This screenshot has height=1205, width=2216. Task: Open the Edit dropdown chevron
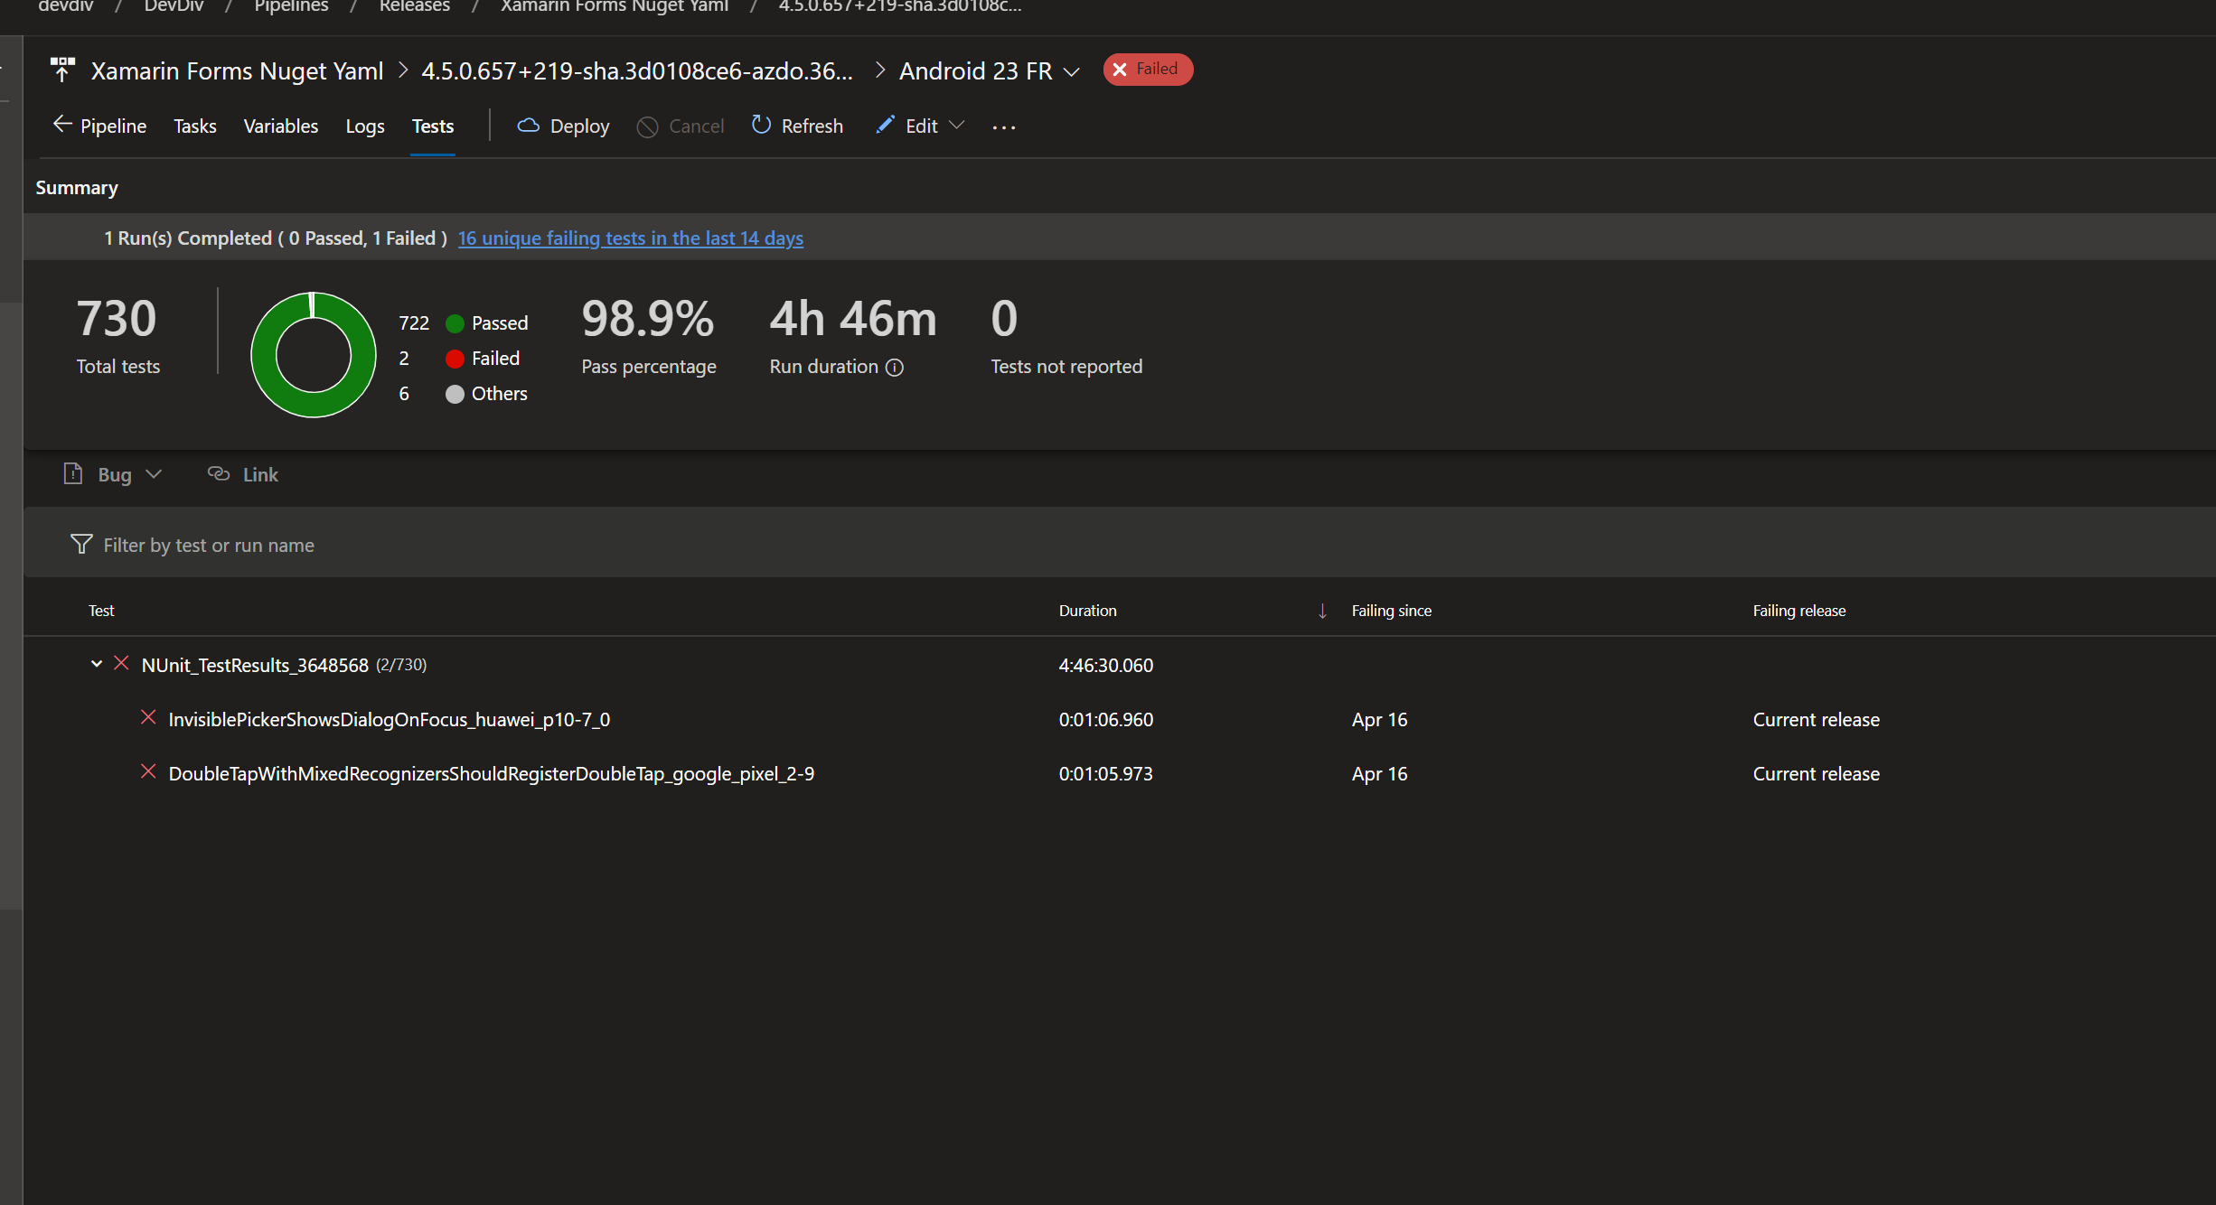click(x=958, y=126)
